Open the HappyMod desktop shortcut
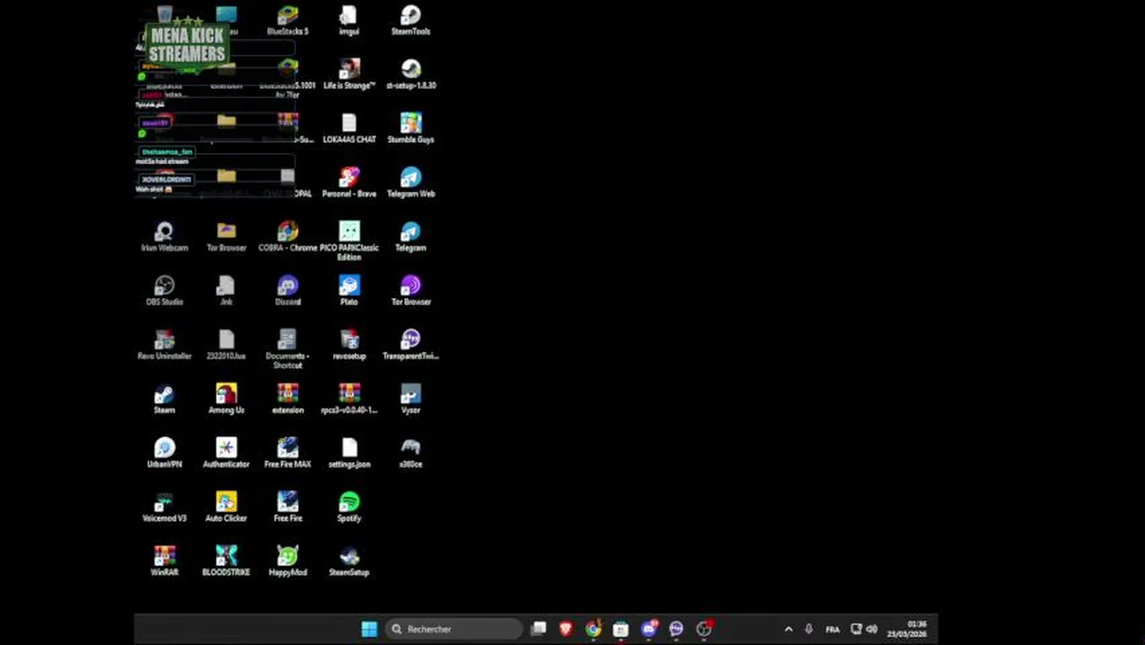The height and width of the screenshot is (645, 1145). [x=288, y=562]
